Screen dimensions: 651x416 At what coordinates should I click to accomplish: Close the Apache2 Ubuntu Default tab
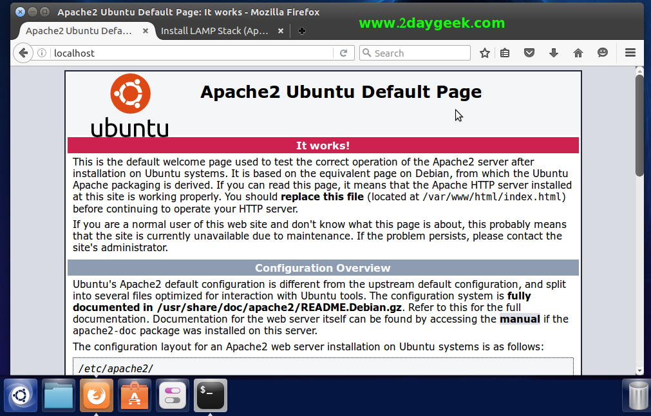coord(146,31)
